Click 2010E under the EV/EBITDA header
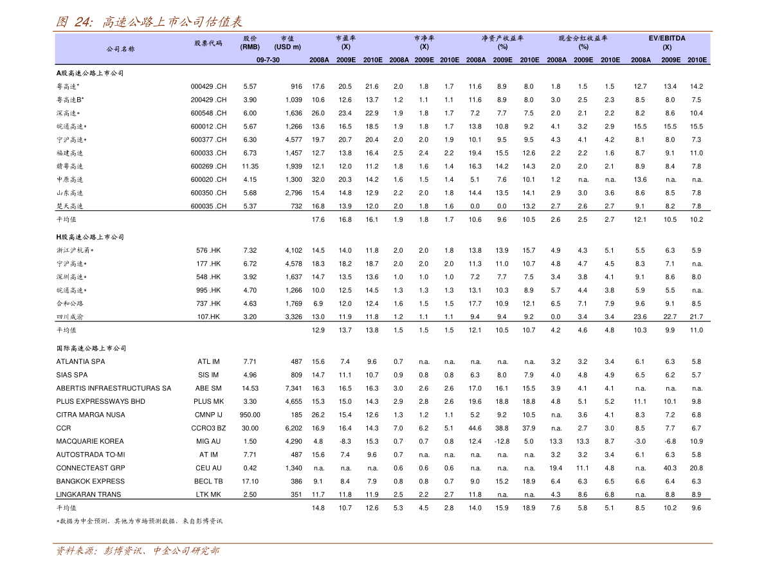 coord(697,60)
